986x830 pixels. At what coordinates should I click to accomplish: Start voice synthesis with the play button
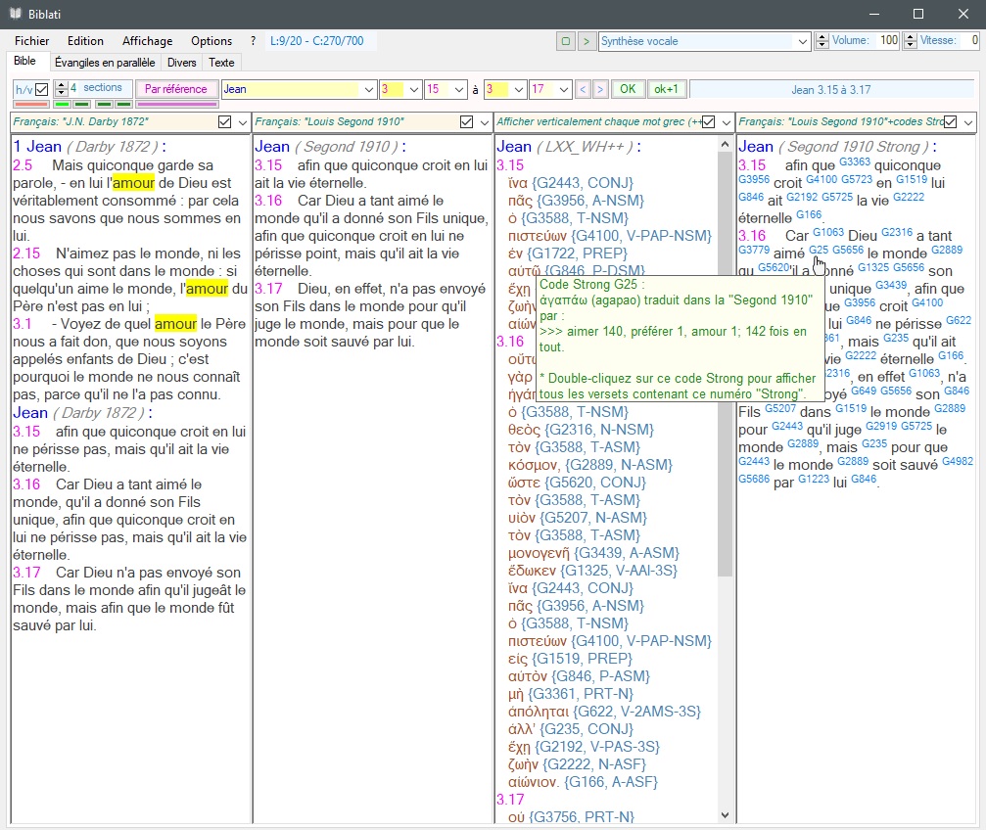586,41
